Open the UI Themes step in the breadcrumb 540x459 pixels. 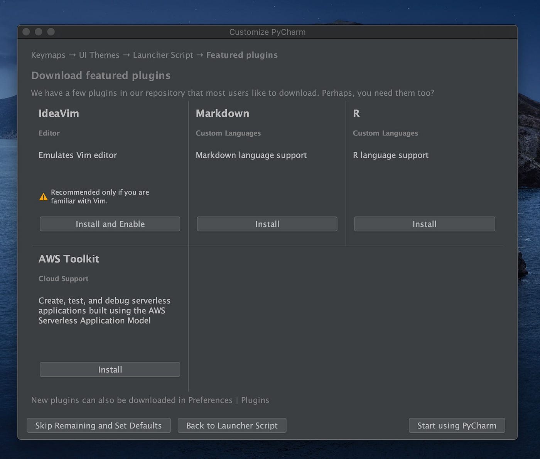tap(99, 55)
